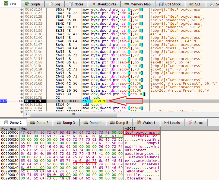Select dump row address 002900D0
Viewport: 219px width, 180px height.
10,178
